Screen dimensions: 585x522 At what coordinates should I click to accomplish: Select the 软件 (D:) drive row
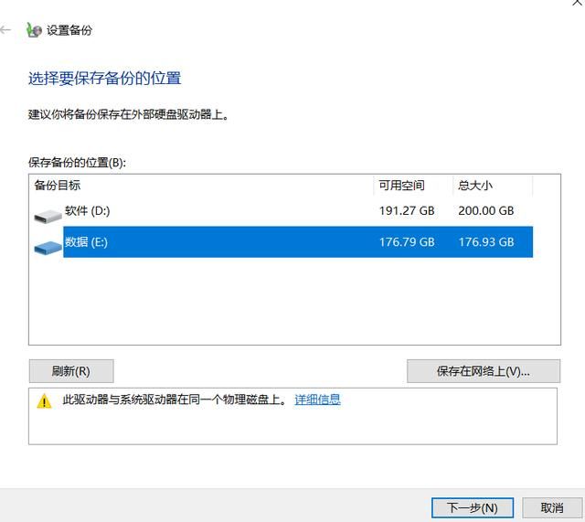(283, 211)
